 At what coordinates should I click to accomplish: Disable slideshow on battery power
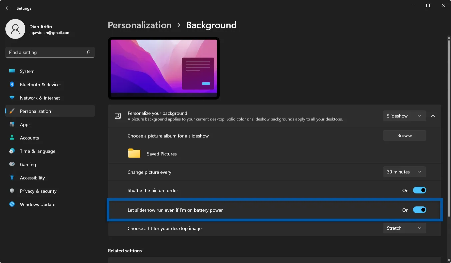420,210
